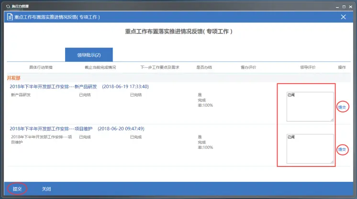The width and height of the screenshot is (357, 199).
Task: Click 完成率:100% in the 项目维护 row
Action: pyautogui.click(x=205, y=145)
